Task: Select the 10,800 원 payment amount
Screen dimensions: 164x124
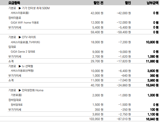Action: point(152,42)
